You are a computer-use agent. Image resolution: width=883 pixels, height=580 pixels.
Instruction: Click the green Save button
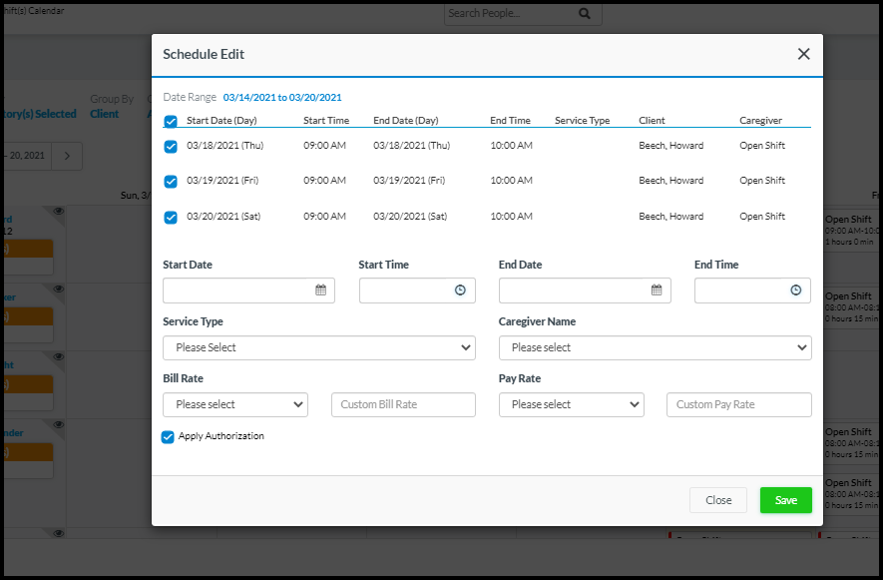click(x=785, y=500)
